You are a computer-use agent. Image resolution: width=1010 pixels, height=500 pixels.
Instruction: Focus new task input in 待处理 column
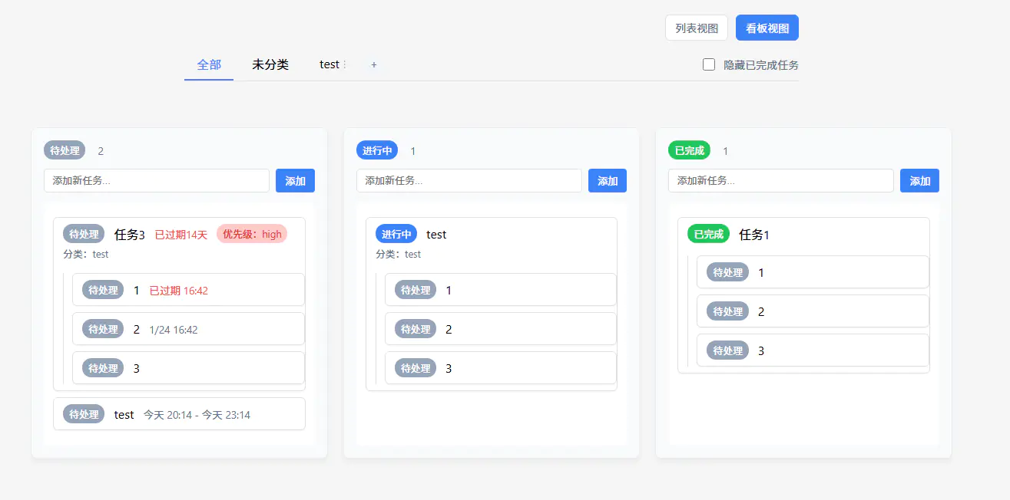coord(157,181)
